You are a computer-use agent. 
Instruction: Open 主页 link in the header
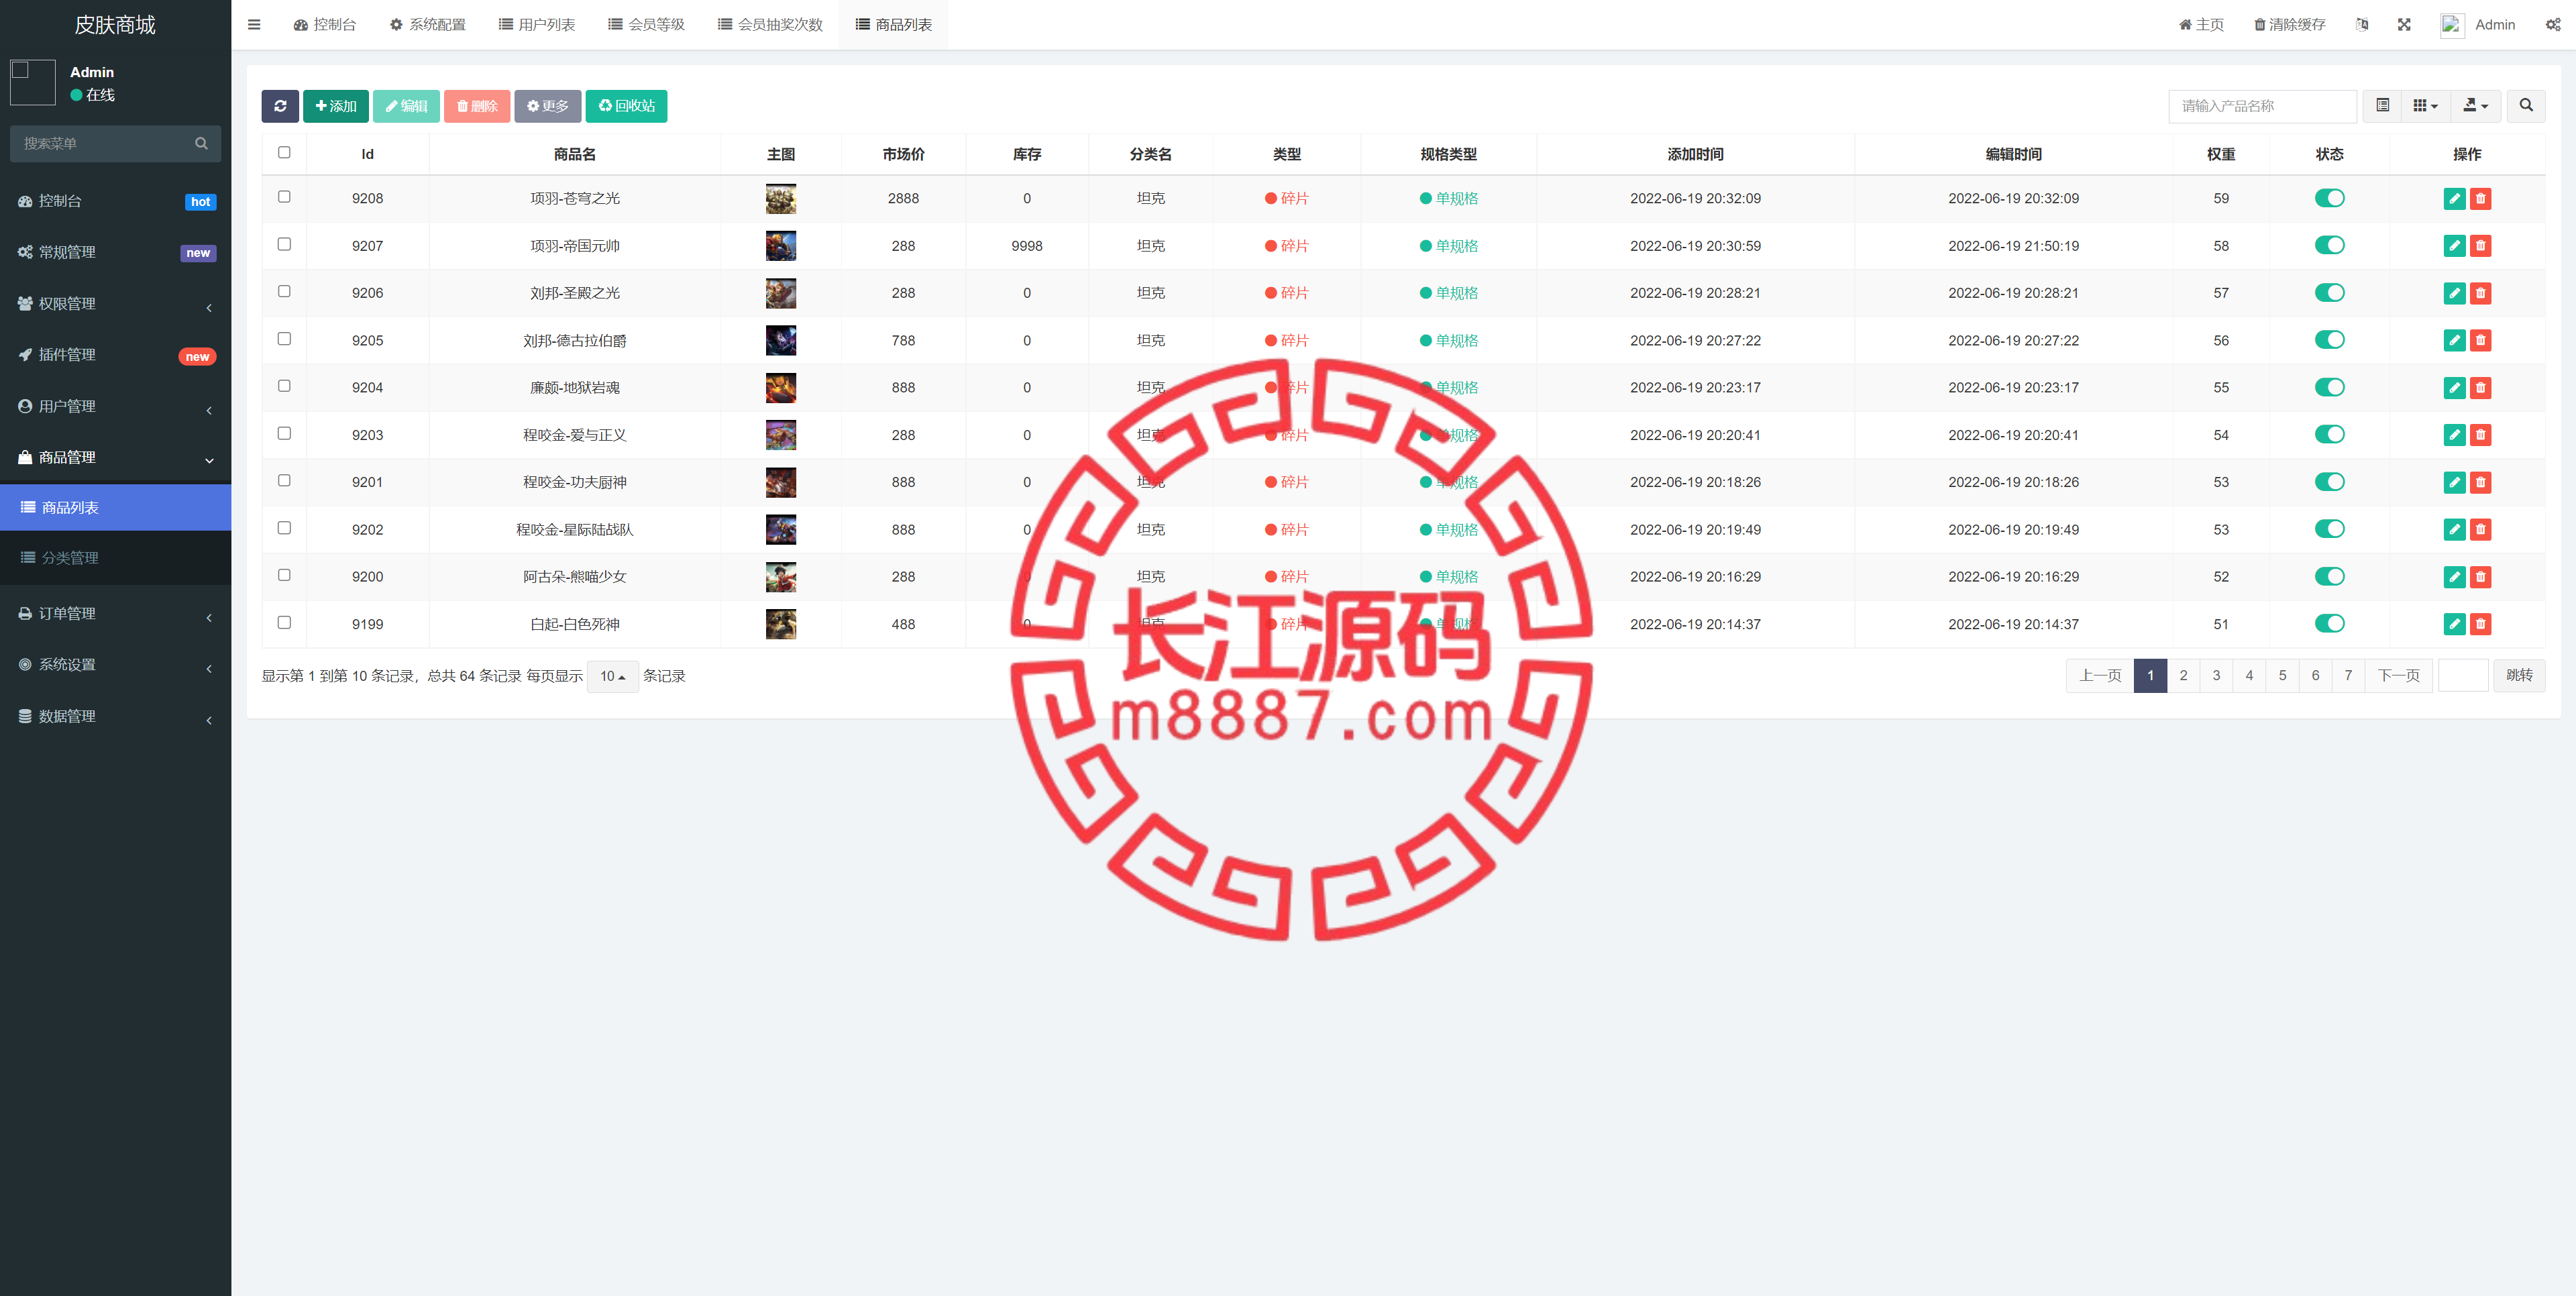[2201, 25]
